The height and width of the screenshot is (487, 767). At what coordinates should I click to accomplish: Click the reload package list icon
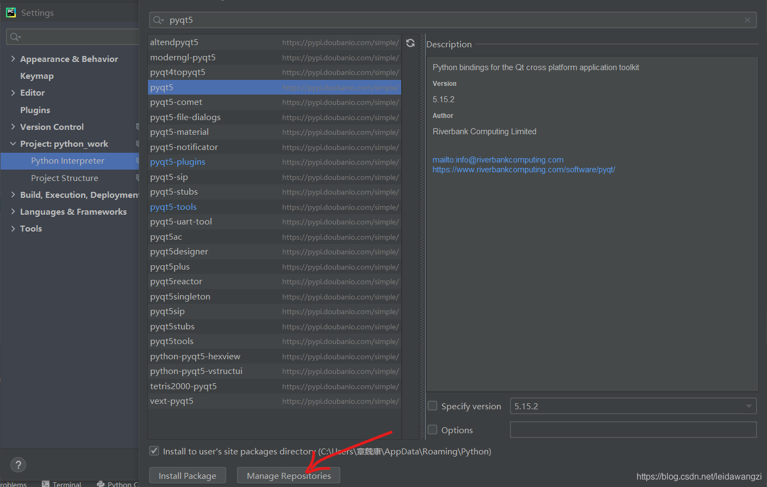click(410, 43)
